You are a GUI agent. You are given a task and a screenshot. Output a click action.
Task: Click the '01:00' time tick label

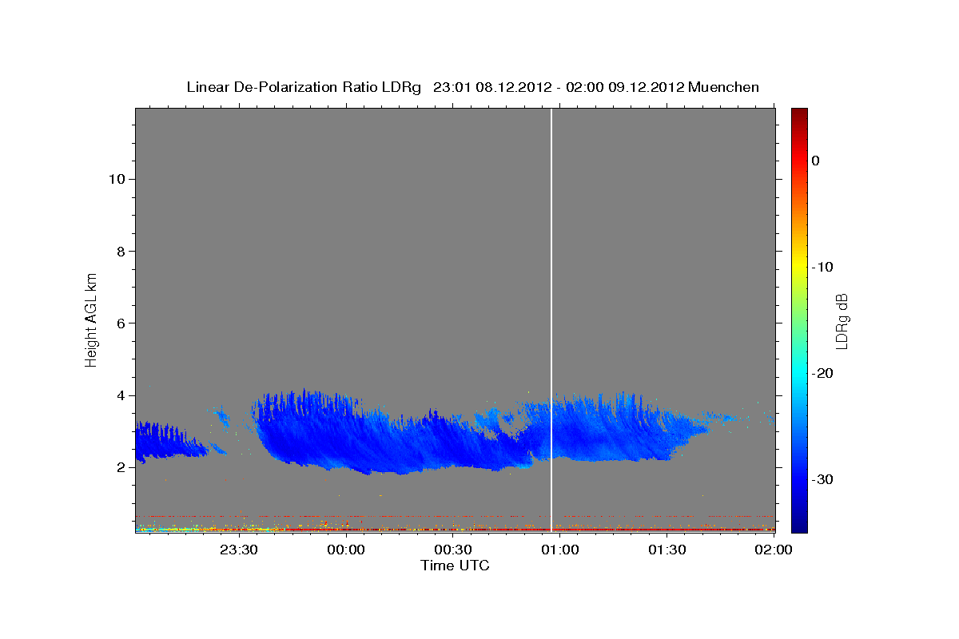pos(560,550)
